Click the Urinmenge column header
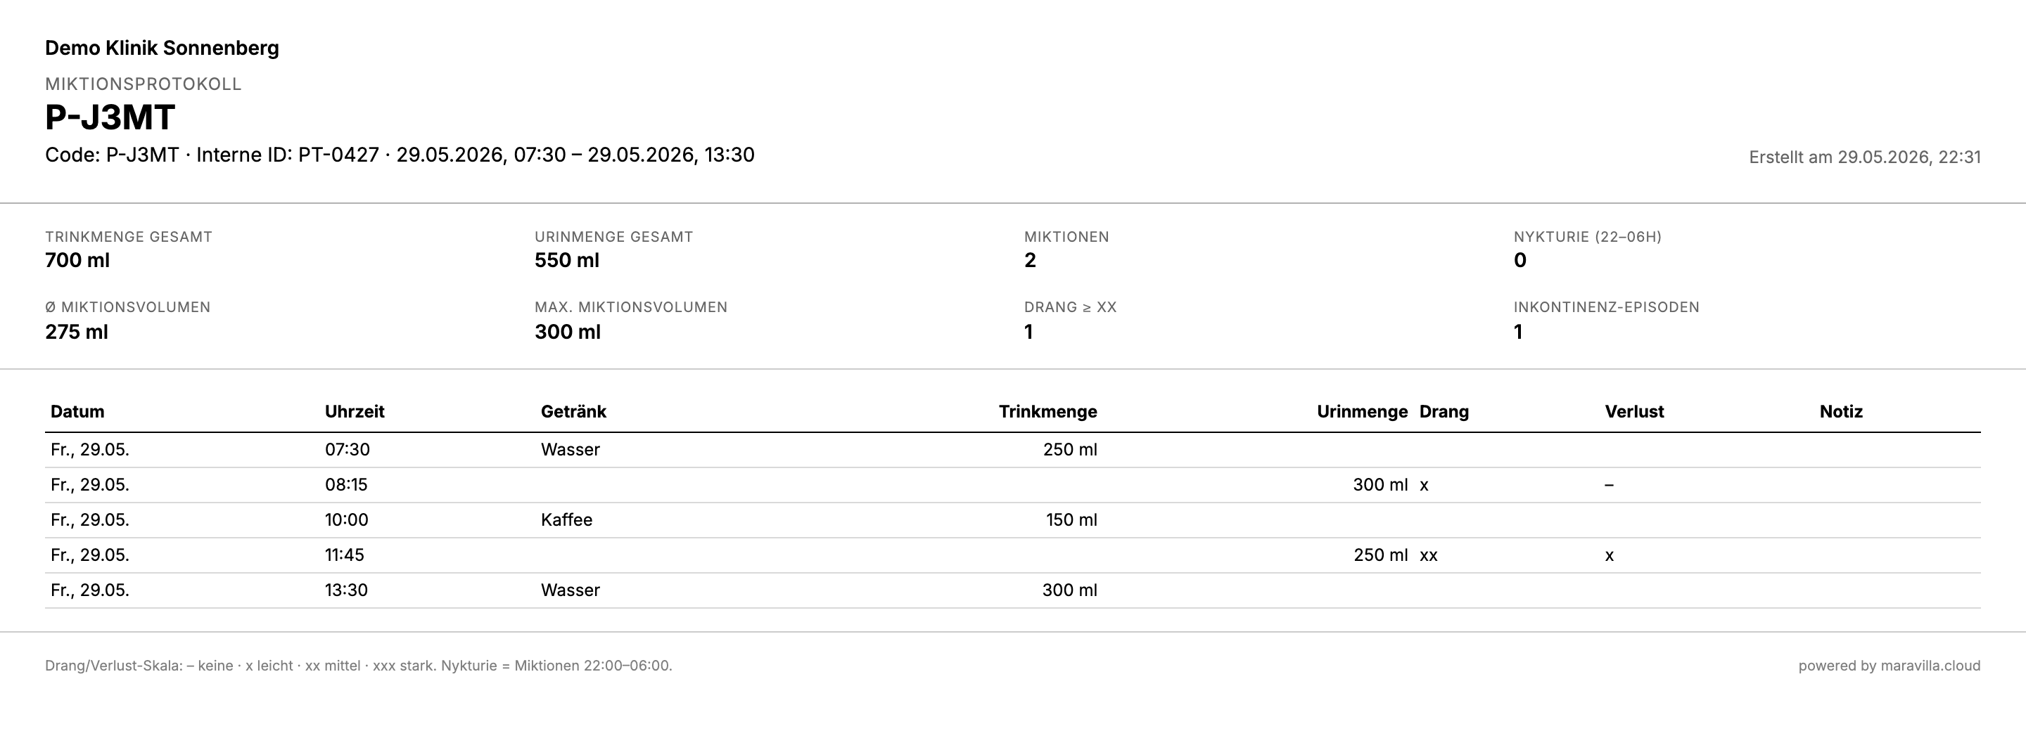This screenshot has height=731, width=2026. point(1362,411)
